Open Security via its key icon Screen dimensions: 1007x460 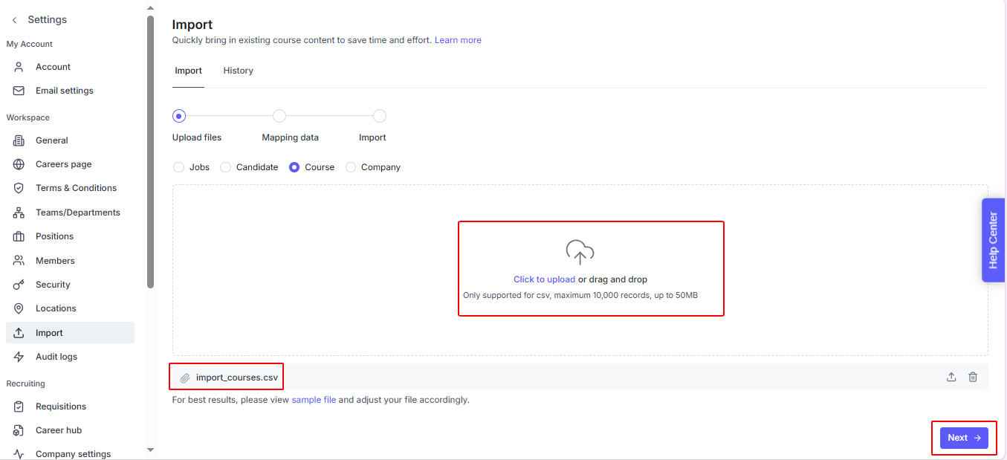pyautogui.click(x=19, y=285)
